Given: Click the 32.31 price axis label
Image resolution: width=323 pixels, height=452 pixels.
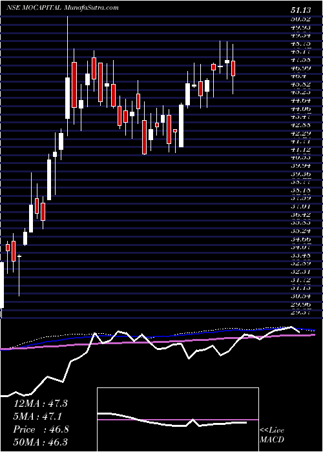Looking at the screenshot, I should pos(300,272).
